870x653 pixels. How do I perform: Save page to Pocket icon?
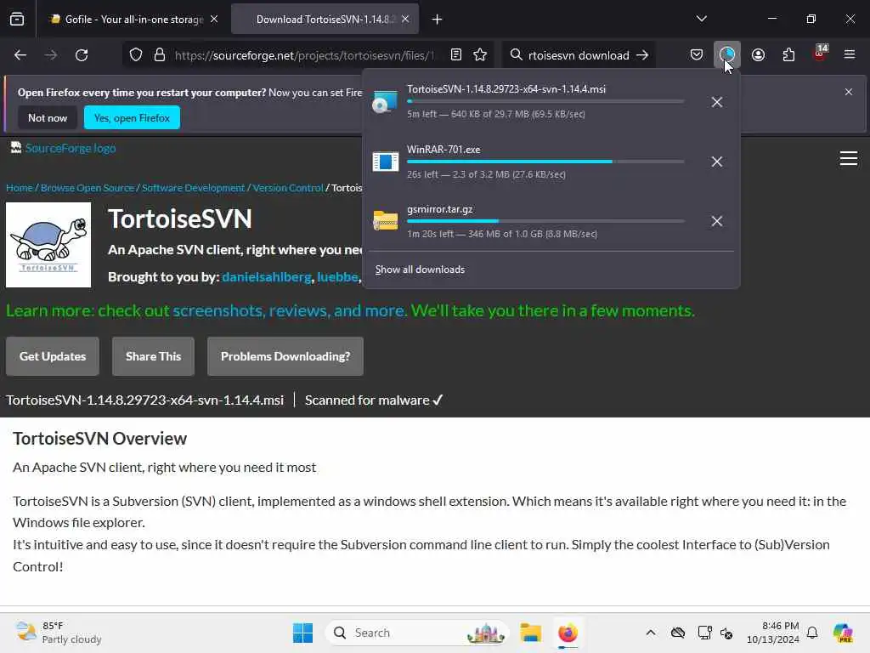coord(697,55)
